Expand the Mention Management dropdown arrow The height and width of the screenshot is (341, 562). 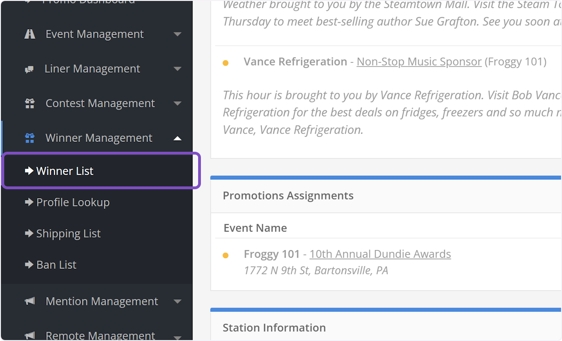[177, 302]
